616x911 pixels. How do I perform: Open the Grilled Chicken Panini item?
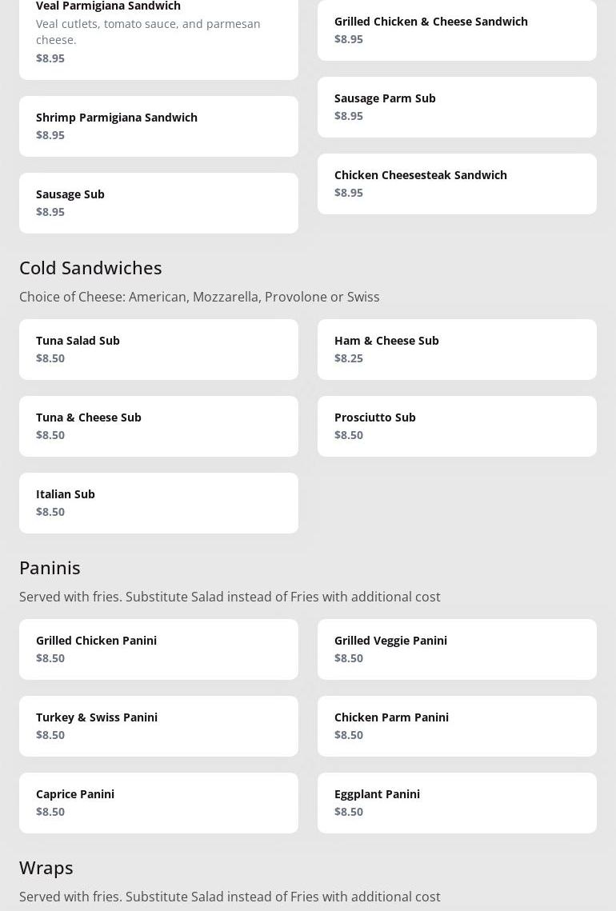[x=158, y=649]
